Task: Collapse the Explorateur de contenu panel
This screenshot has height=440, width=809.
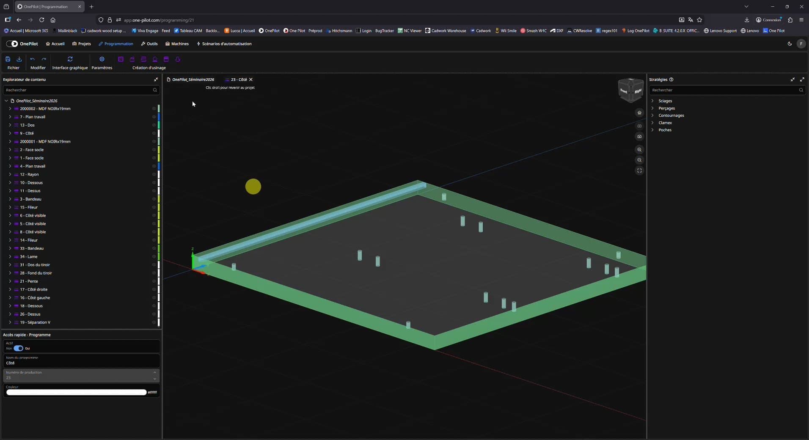Action: [156, 80]
